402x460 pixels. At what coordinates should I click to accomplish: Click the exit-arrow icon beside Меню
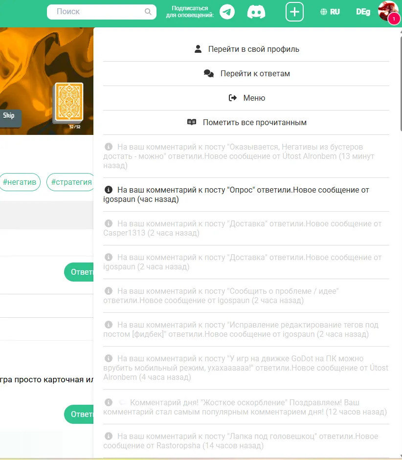coord(233,98)
